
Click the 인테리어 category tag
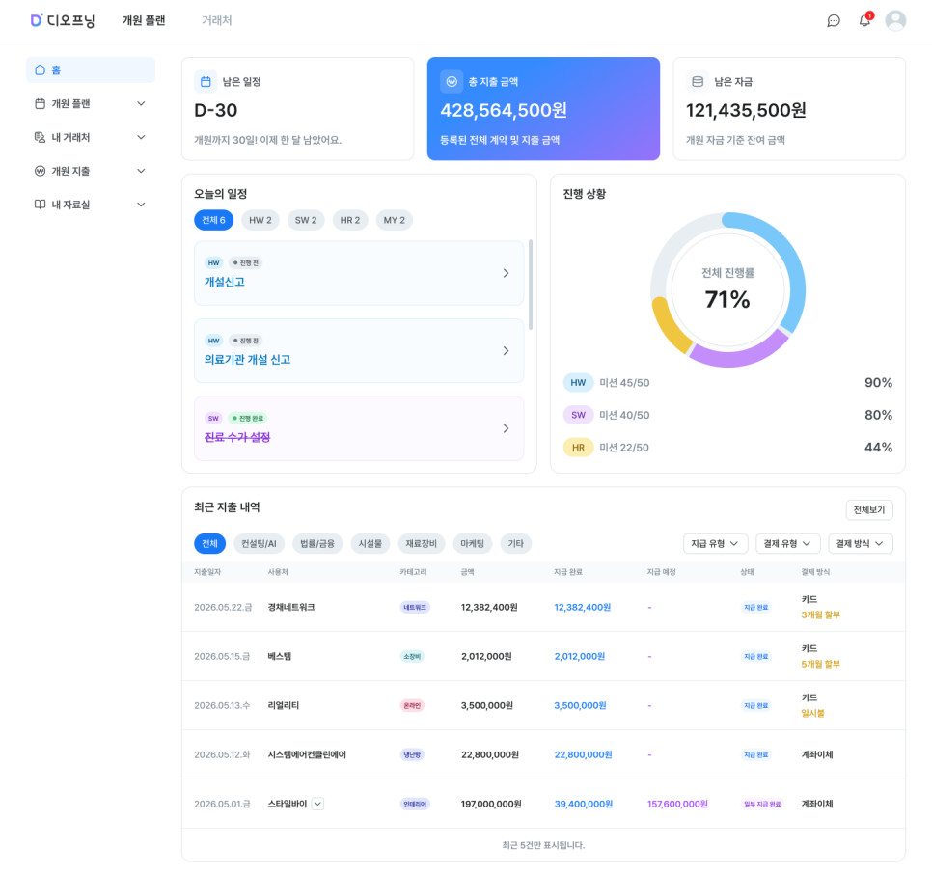click(415, 804)
